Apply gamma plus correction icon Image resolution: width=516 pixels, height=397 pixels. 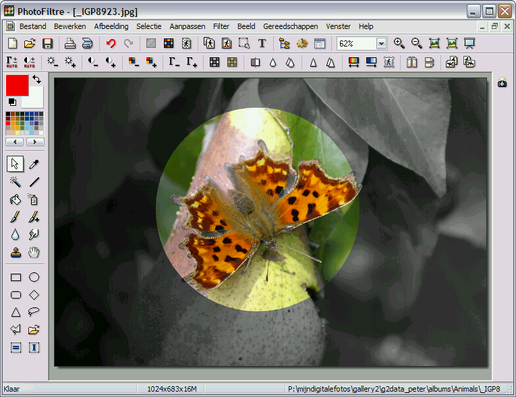(x=192, y=62)
